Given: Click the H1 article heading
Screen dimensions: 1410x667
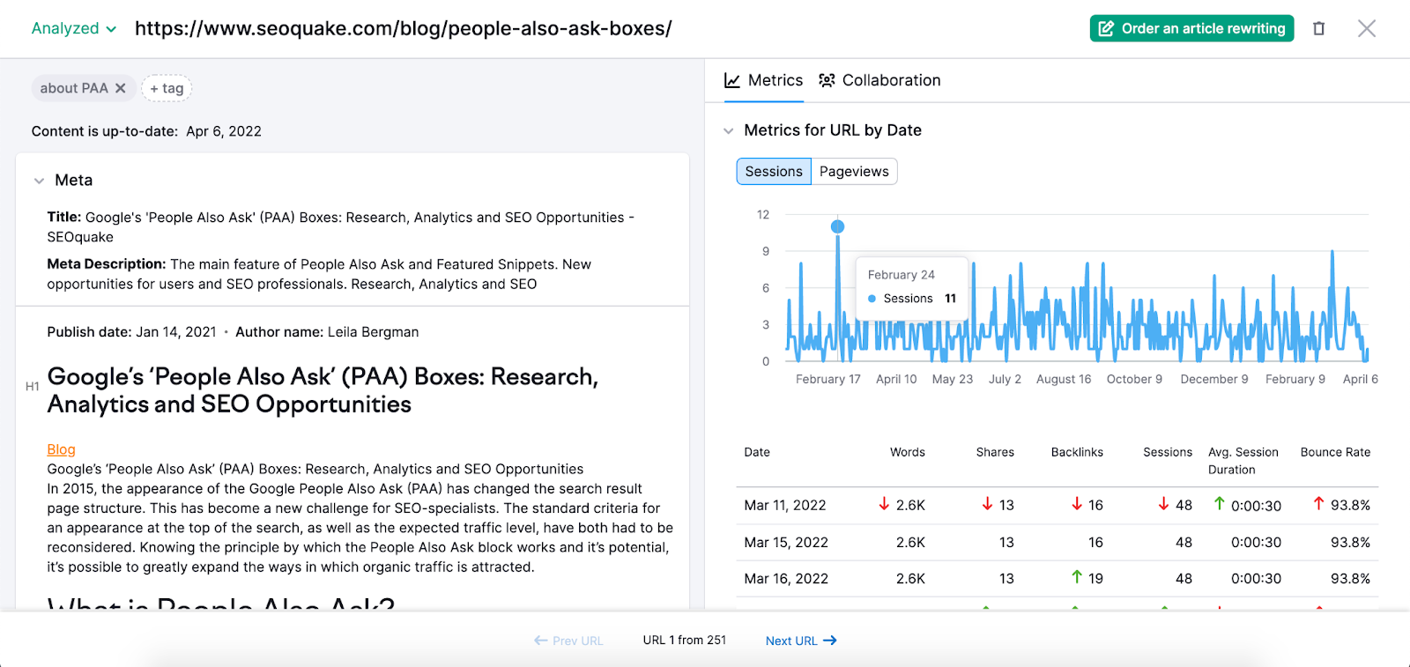Looking at the screenshot, I should tap(323, 390).
